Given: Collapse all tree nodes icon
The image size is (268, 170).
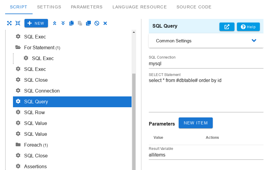Looking at the screenshot, I should coord(18,23).
